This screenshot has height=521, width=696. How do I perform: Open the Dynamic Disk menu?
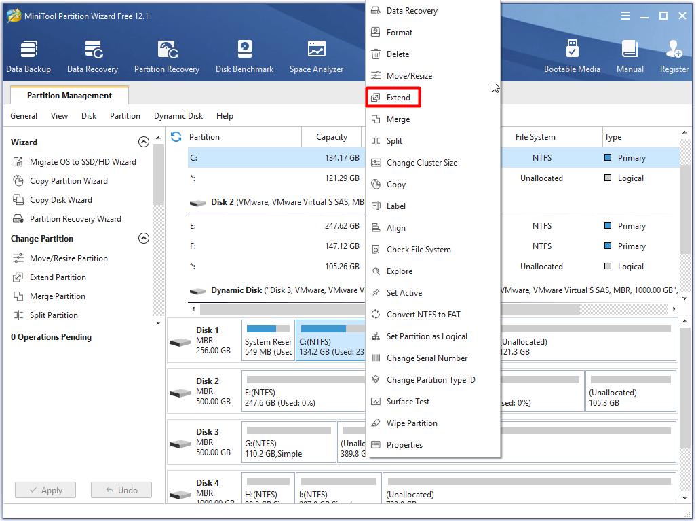point(178,115)
